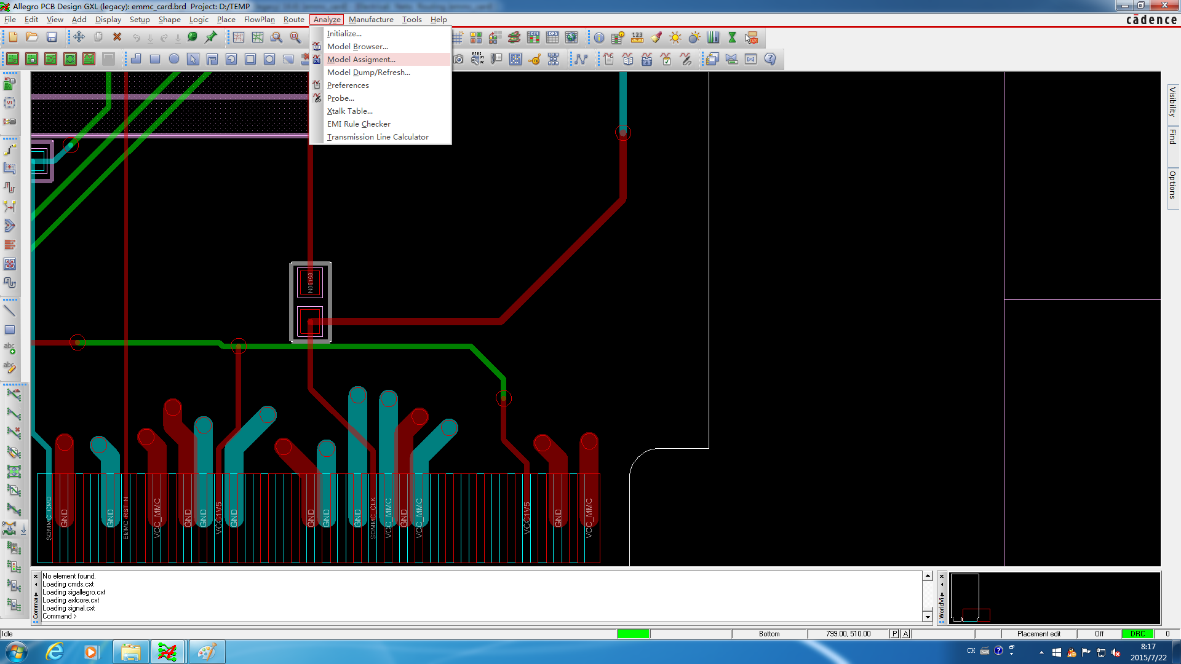Click the green DRC status indicator
Viewport: 1181px width, 664px height.
click(1137, 634)
